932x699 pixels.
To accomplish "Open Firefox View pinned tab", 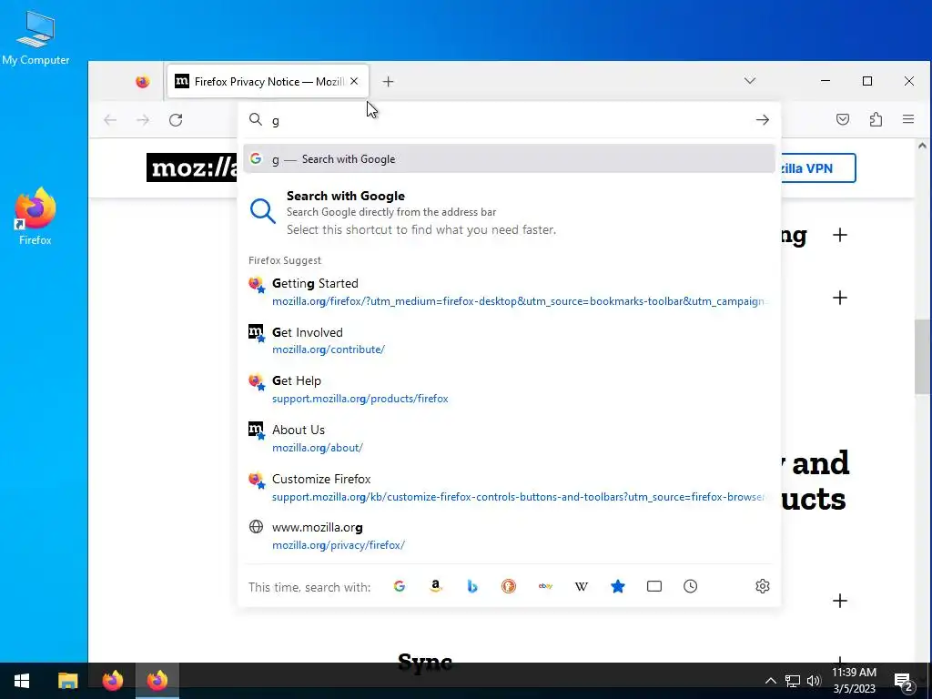I will 143,81.
